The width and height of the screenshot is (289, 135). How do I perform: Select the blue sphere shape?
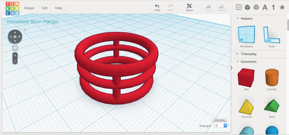tap(272, 131)
